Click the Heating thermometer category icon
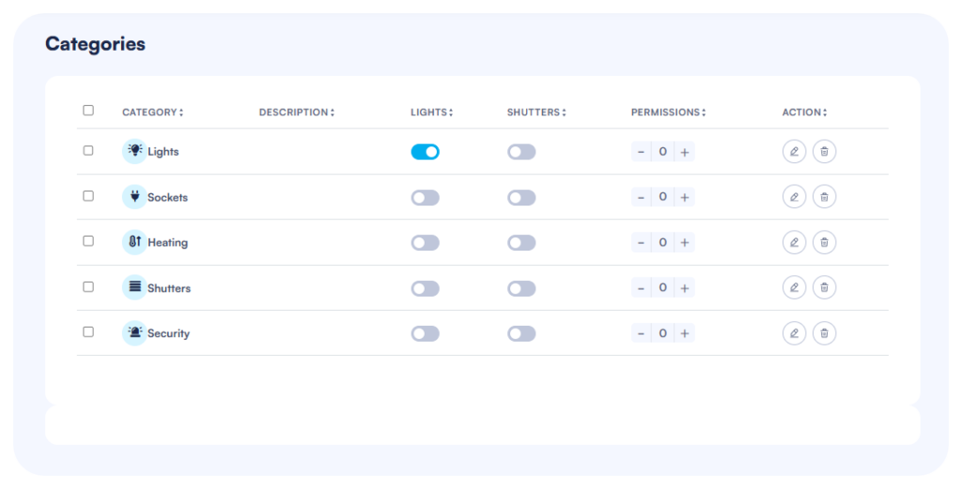The image size is (962, 489). coord(134,242)
